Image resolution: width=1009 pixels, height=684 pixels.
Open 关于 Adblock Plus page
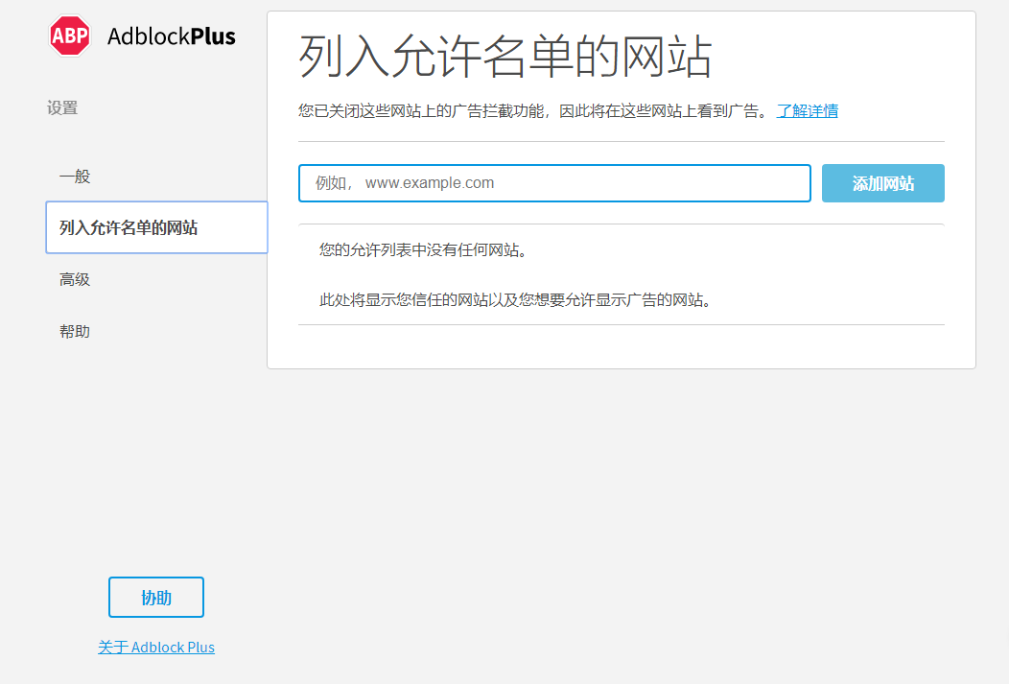pos(156,647)
